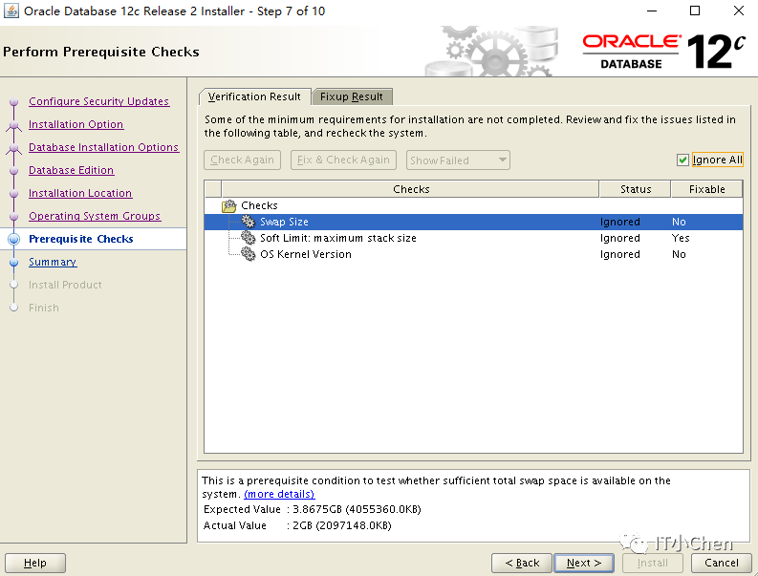This screenshot has height=576, width=758.
Task: Select the OS Kernel Version row
Action: 473,254
